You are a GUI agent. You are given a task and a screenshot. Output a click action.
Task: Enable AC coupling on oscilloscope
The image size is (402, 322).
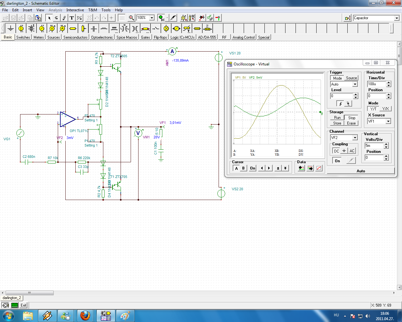[352, 151]
